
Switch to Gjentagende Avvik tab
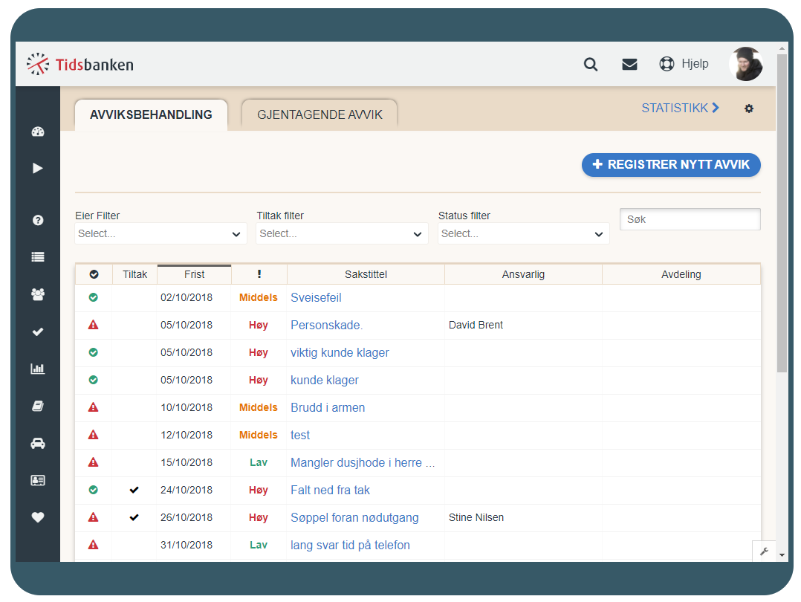320,115
